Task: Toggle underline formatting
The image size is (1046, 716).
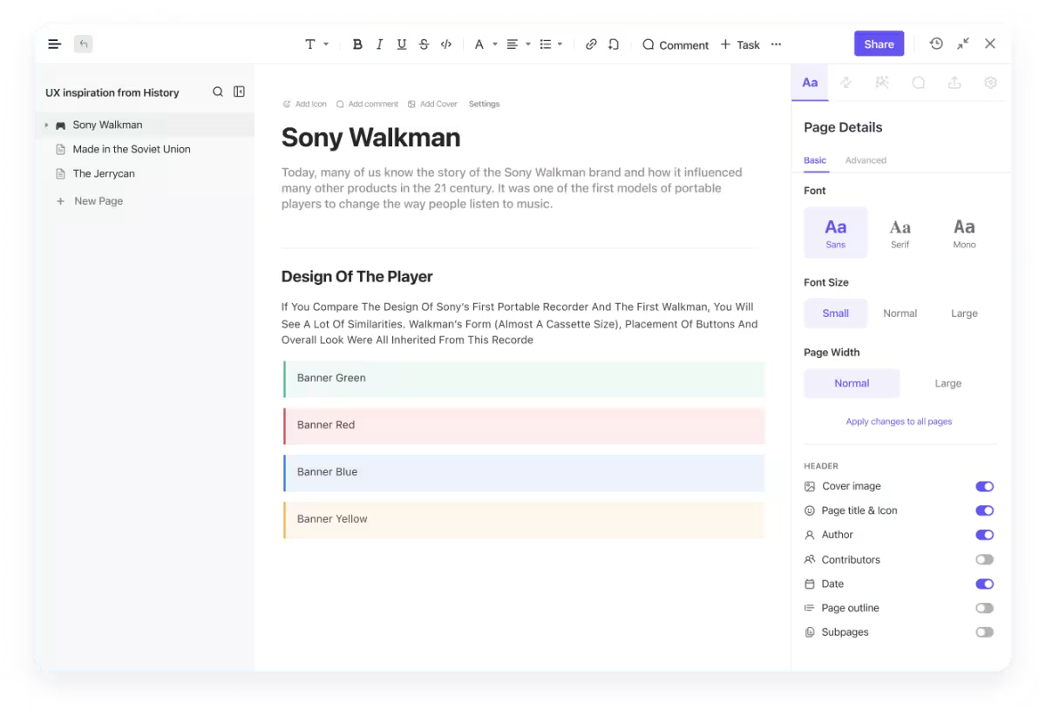Action: point(402,44)
